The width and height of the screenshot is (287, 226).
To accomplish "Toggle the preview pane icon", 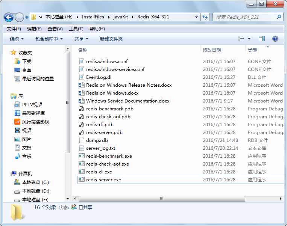I will (262, 39).
